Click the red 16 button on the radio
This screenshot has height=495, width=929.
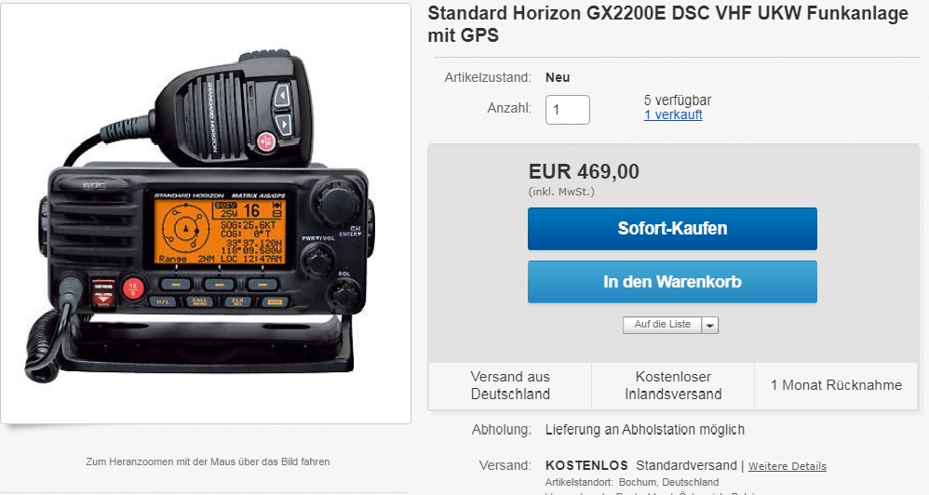pos(133,289)
